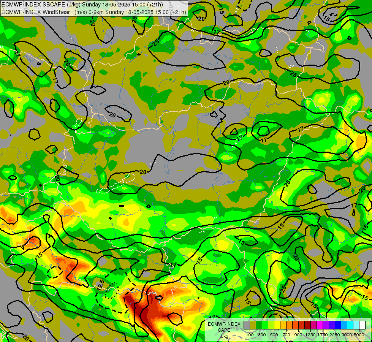Click the legend value 100
Image resolution: width=372 pixels, height=342 pixels.
point(250,335)
